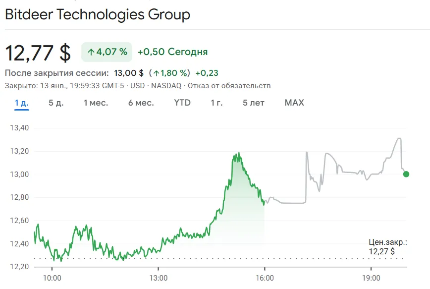Open the Отказ от обязательств disclaimer link

(229, 85)
